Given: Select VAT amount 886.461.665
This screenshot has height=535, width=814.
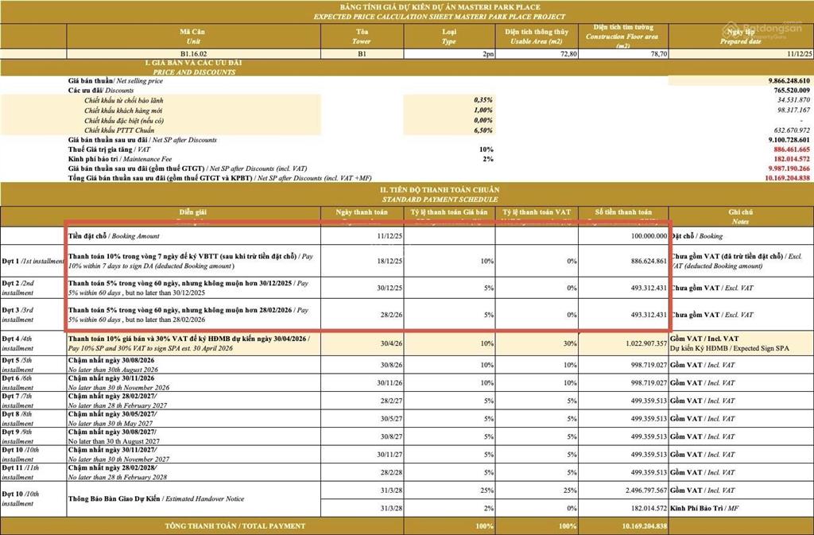Looking at the screenshot, I should tap(792, 149).
